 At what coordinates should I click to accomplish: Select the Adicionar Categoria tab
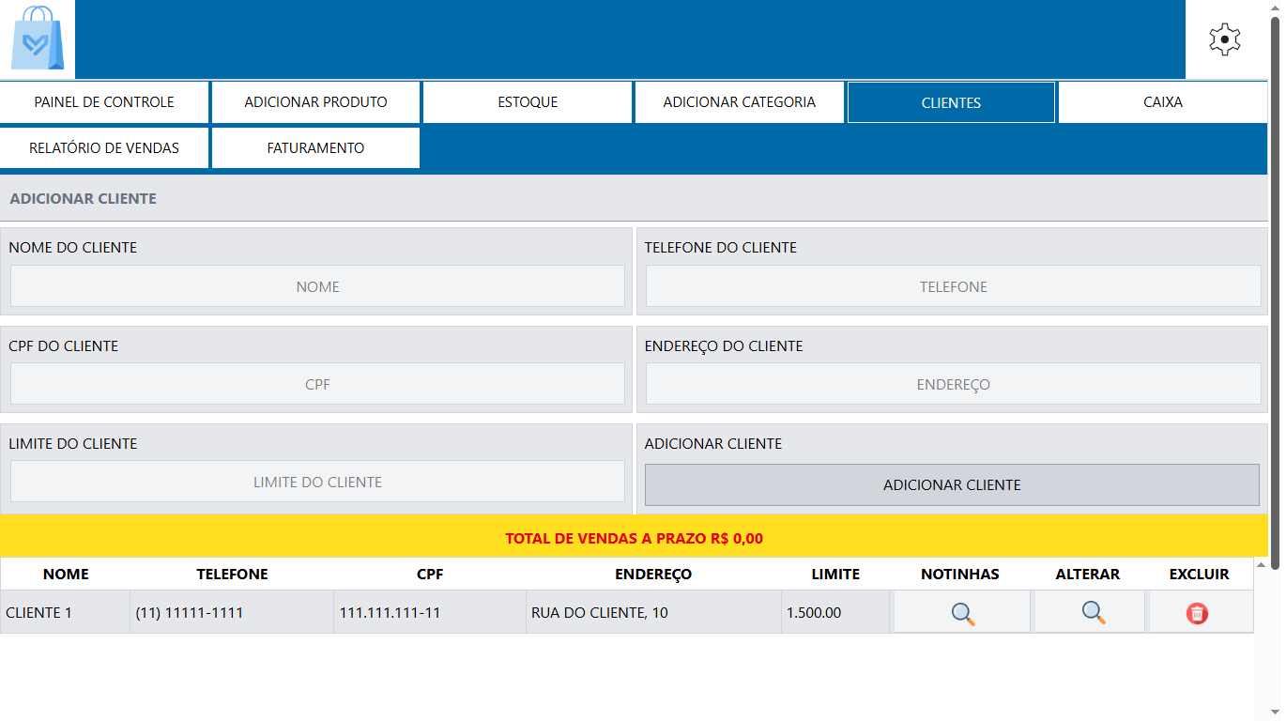739,102
